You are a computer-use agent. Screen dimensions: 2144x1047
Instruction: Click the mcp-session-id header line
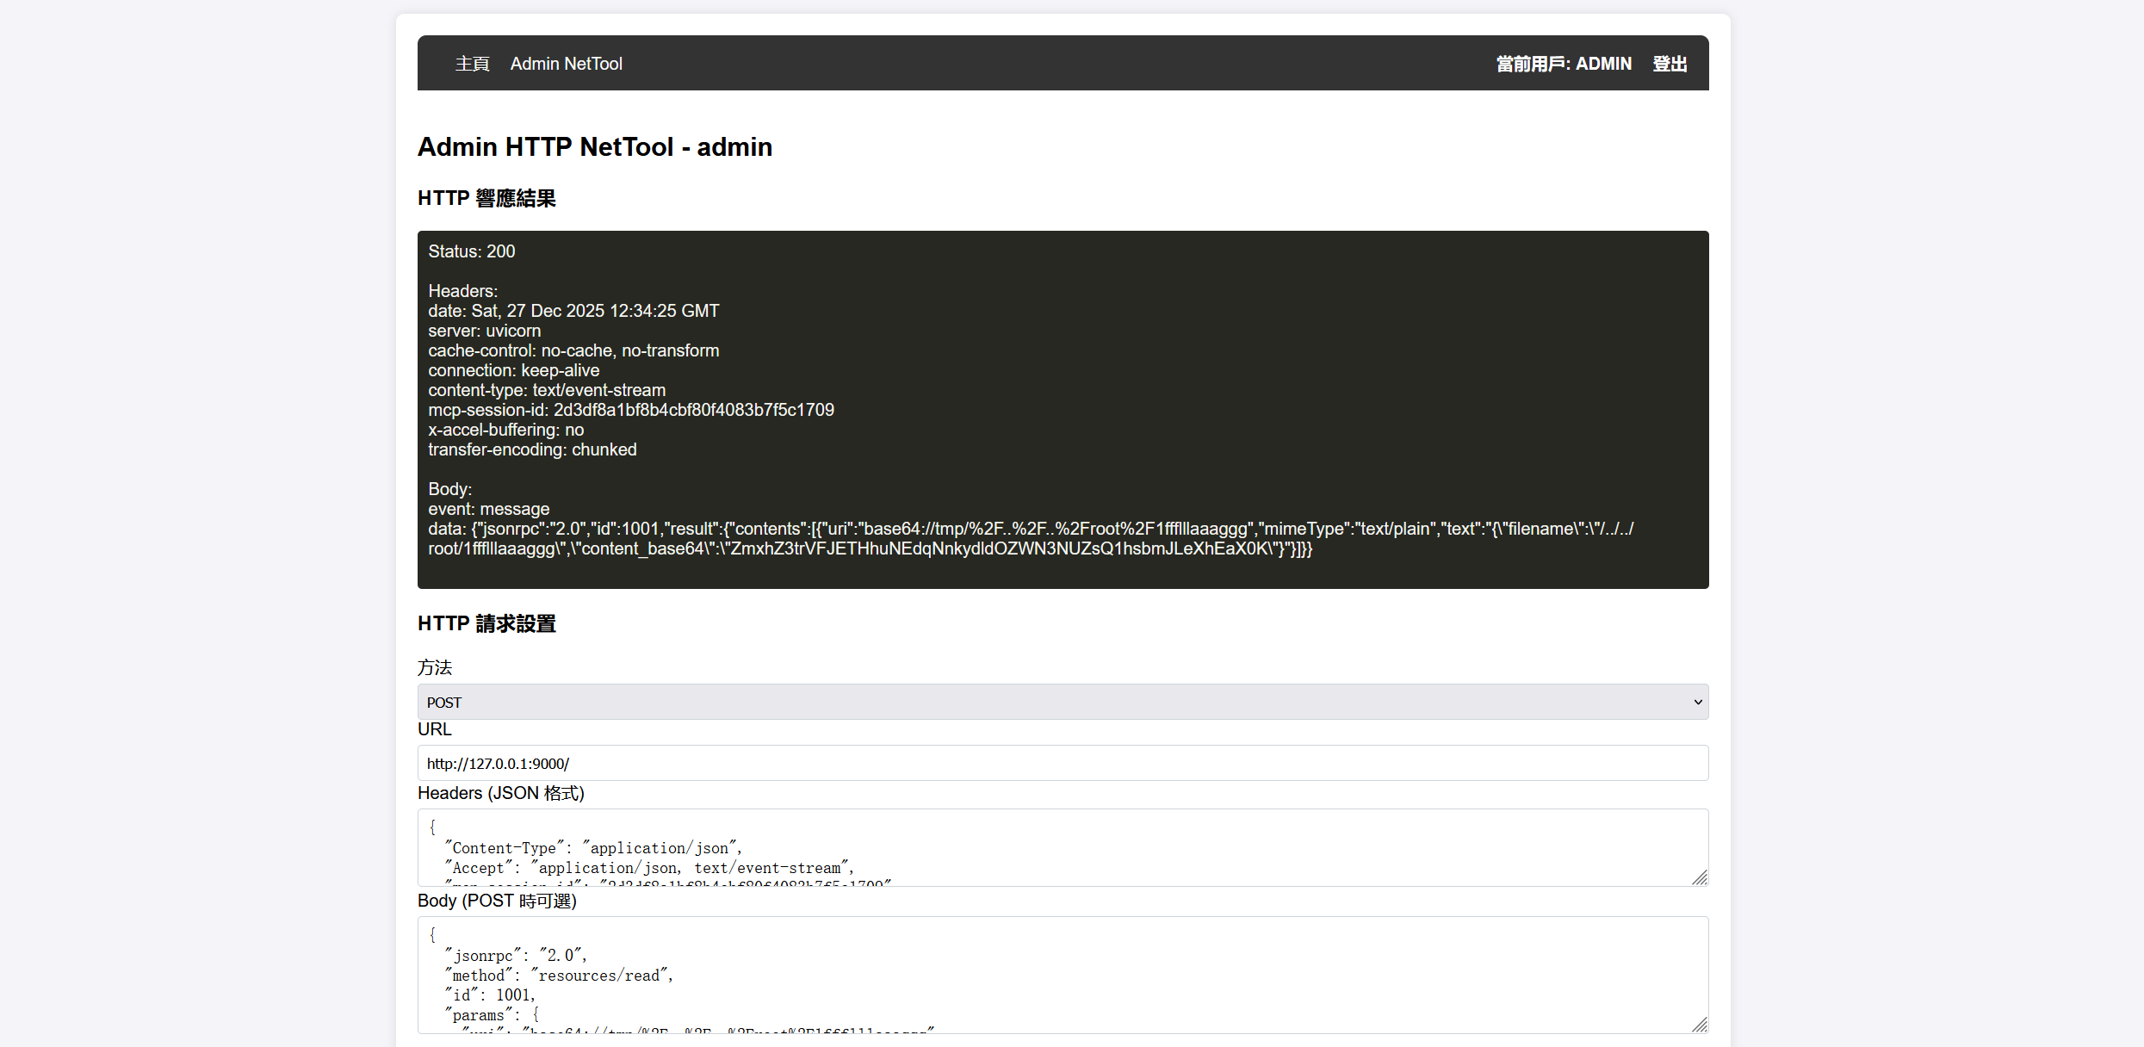tap(630, 410)
